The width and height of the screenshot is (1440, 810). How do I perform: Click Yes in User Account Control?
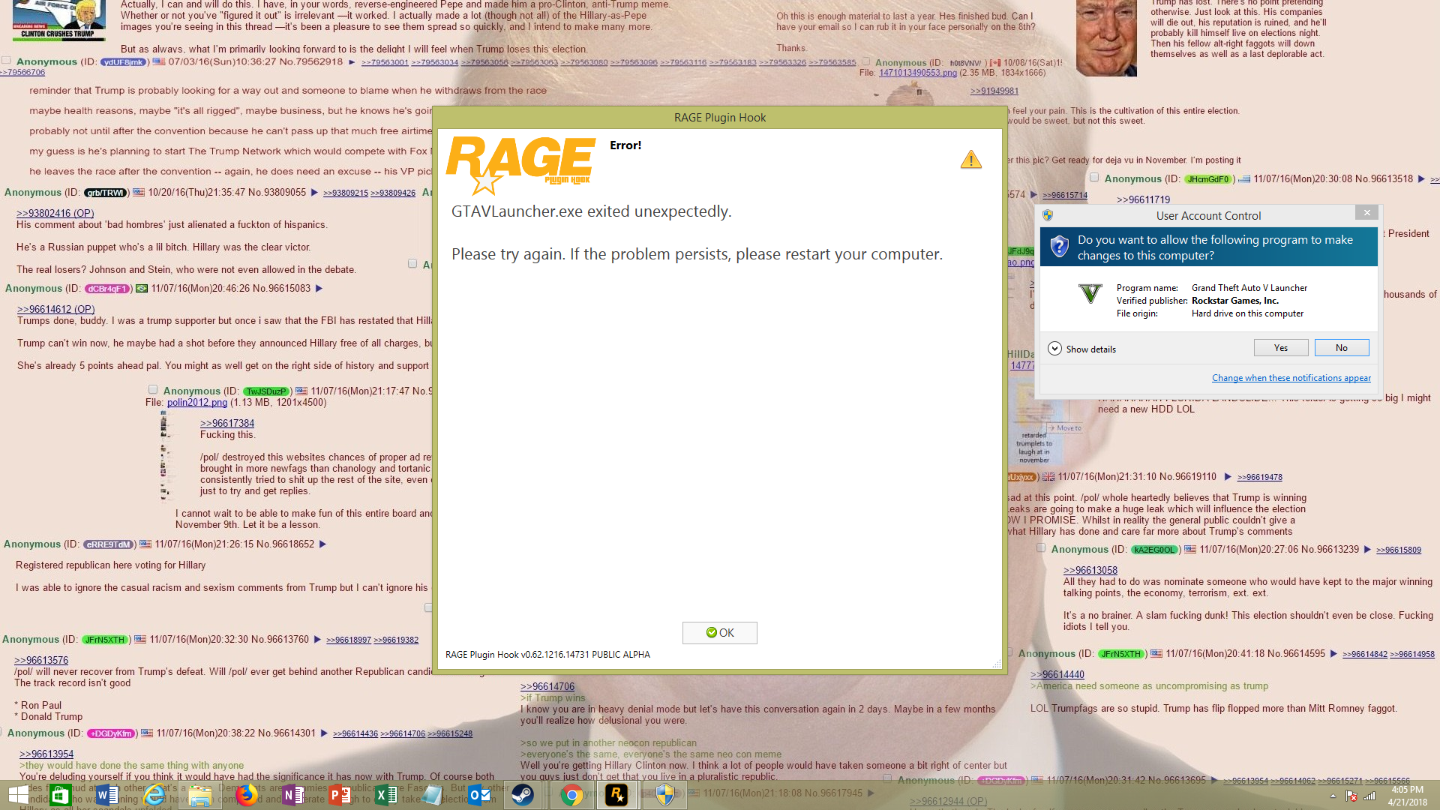pos(1280,348)
